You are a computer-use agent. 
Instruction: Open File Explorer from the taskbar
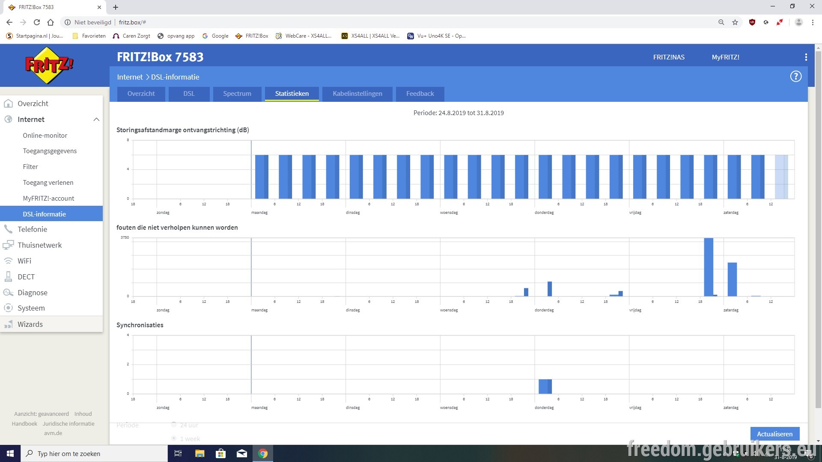click(200, 453)
